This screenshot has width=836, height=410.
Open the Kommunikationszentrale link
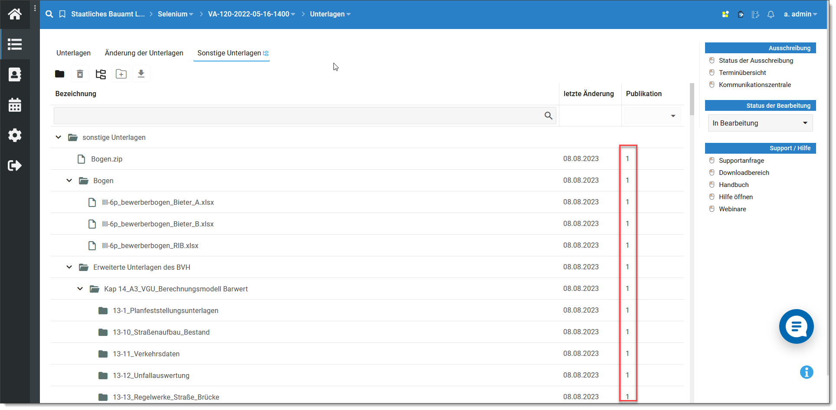754,85
